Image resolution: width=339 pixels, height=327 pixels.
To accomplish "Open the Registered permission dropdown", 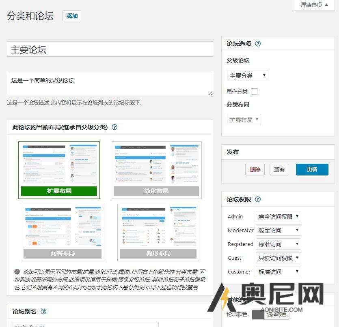I will (x=278, y=244).
